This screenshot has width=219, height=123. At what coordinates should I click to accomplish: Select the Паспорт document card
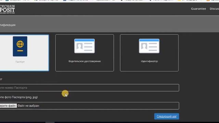click(x=24, y=53)
